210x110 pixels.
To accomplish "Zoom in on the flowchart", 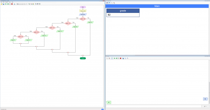I will 29,4.
